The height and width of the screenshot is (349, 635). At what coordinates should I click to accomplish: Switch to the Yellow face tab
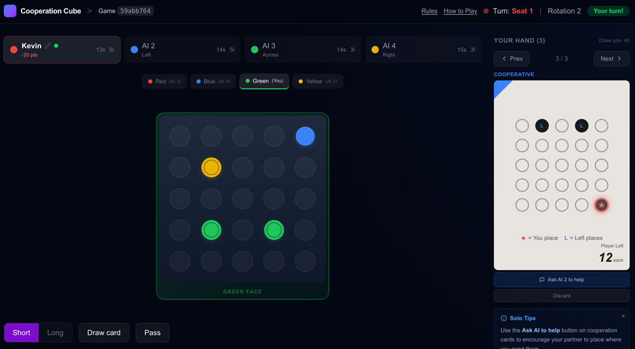[x=317, y=81]
